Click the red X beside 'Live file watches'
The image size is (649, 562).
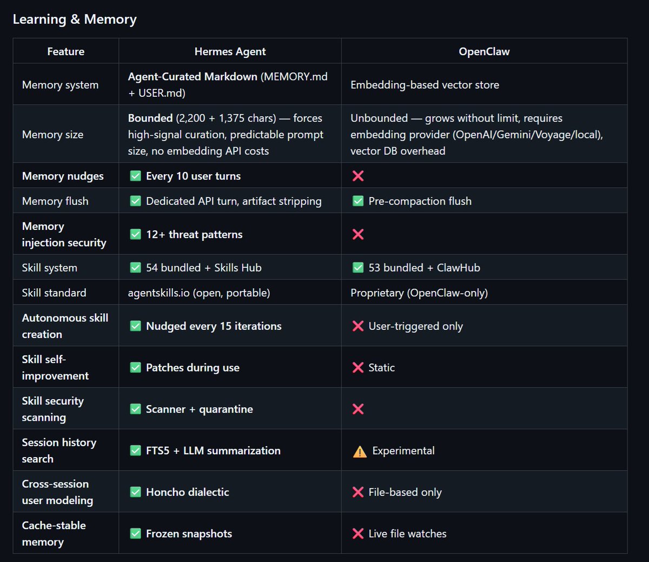click(x=358, y=534)
